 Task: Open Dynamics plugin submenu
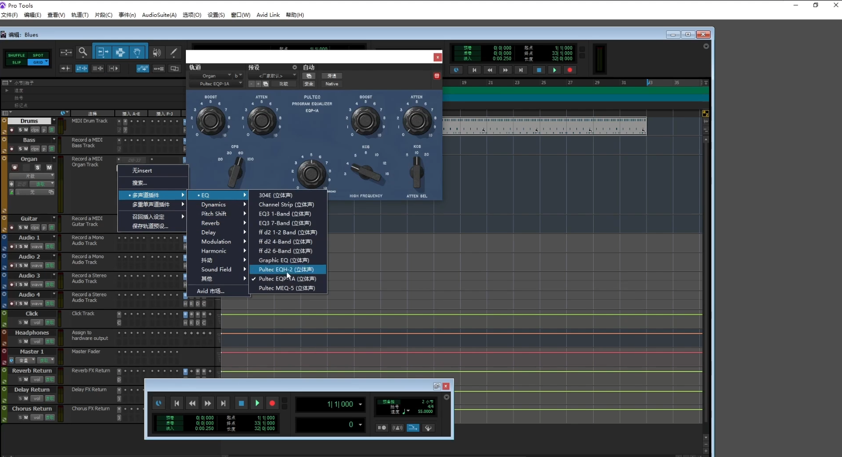click(x=218, y=204)
